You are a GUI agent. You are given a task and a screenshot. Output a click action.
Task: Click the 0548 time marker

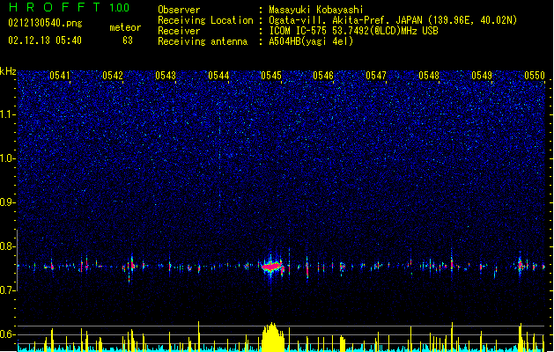coord(429,76)
